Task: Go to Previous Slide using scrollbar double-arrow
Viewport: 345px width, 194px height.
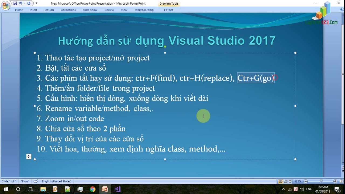Action: click(x=343, y=167)
